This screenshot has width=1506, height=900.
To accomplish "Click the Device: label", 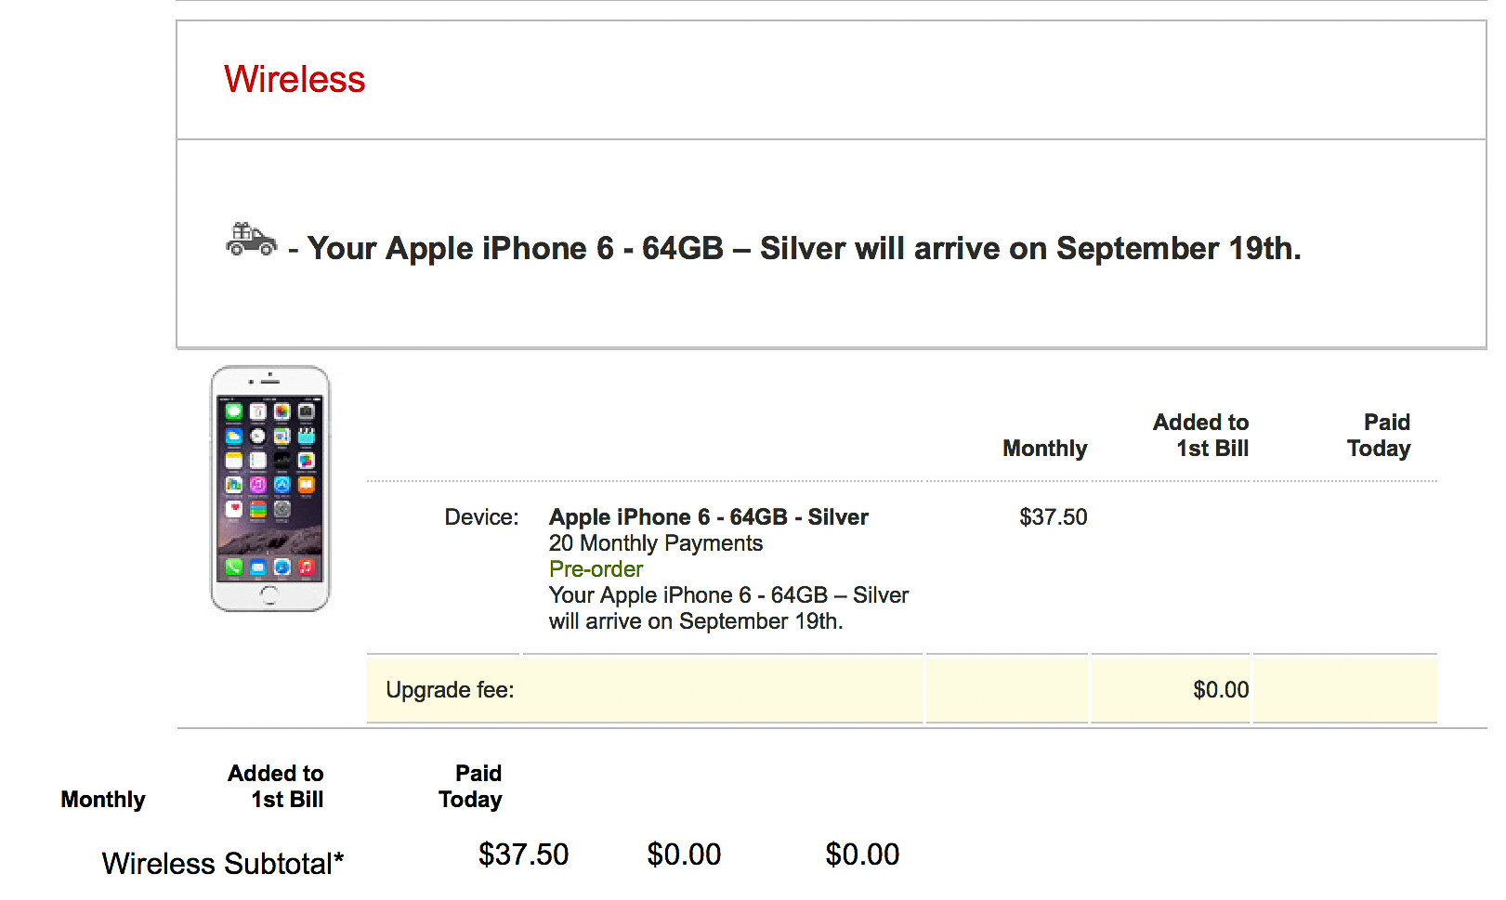I will coord(481,516).
